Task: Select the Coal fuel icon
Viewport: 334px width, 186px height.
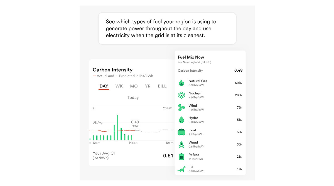Action: tap(181, 132)
